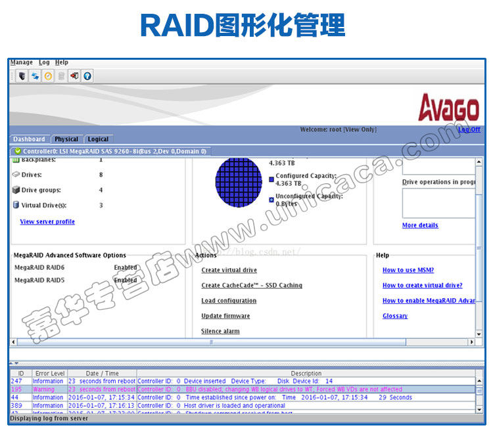
Task: Click the Drive operations in progress box
Action: (x=438, y=203)
